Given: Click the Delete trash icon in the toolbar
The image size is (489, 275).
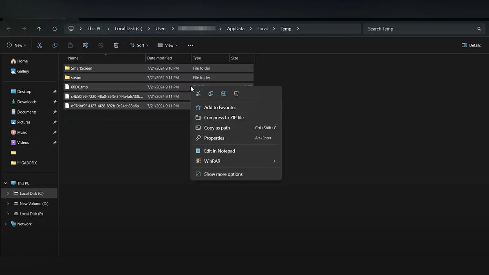Looking at the screenshot, I should click(116, 45).
